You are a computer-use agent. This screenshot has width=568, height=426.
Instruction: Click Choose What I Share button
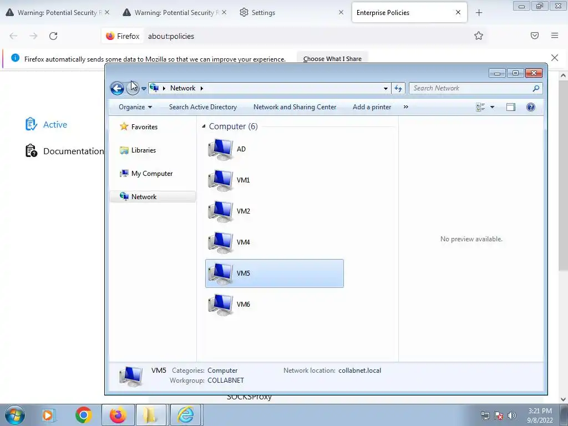pyautogui.click(x=332, y=59)
